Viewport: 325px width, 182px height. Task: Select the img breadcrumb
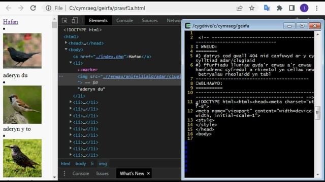103,164
